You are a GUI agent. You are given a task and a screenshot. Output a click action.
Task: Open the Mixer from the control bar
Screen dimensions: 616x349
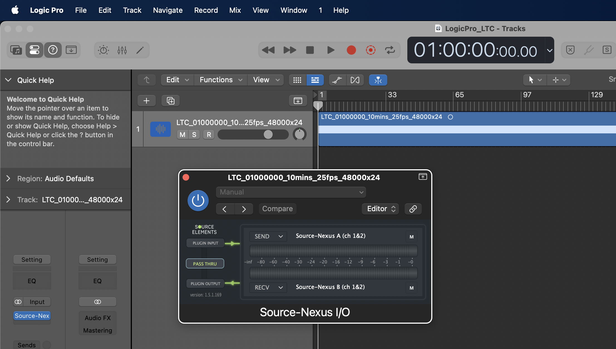click(x=122, y=50)
